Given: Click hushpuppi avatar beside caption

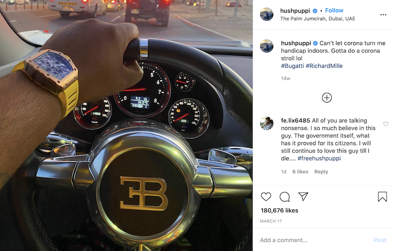Looking at the screenshot, I should 267,46.
